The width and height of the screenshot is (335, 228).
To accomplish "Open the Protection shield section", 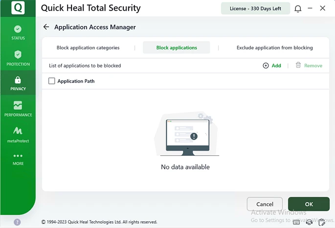I will tap(18, 58).
